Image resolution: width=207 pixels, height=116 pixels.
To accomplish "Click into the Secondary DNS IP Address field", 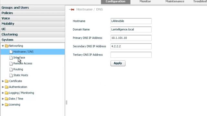I will point(131,46).
